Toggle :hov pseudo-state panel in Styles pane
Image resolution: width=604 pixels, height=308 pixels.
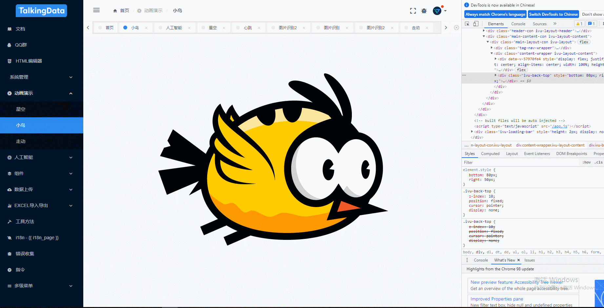click(586, 162)
